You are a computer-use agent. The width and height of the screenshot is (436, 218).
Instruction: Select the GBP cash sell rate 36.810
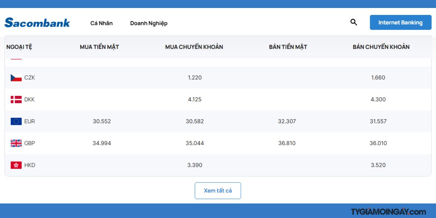click(x=287, y=143)
